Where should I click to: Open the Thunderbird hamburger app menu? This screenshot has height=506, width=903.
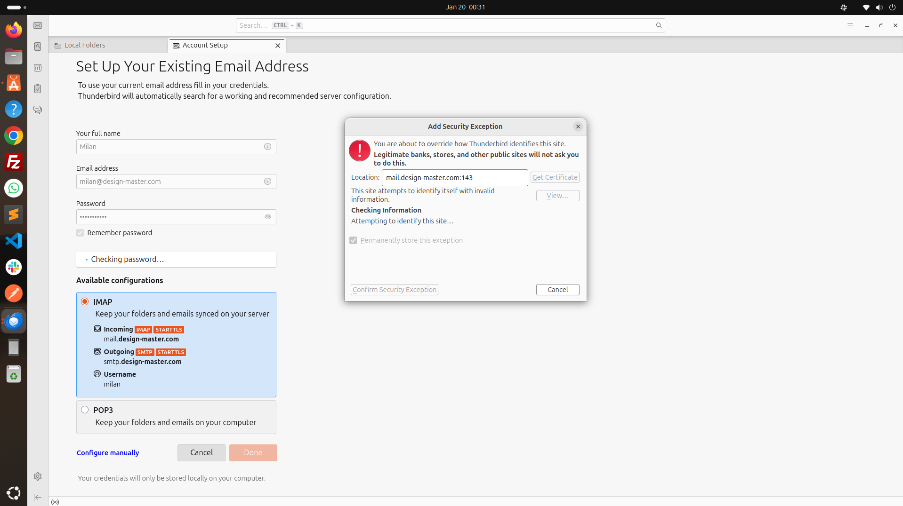850,25
